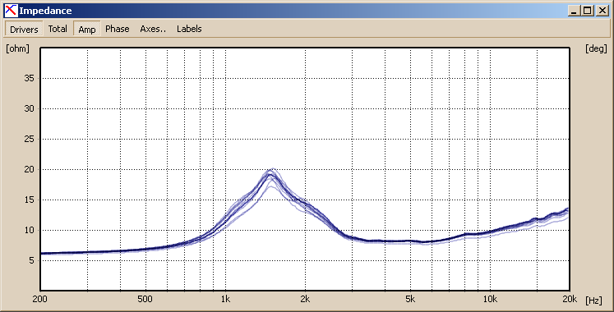614x312 pixels.
Task: Close the Impedance window
Action: pos(602,11)
